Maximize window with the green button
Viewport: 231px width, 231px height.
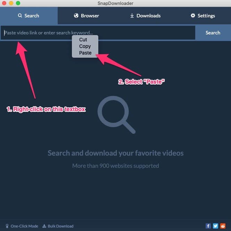[x=18, y=3]
